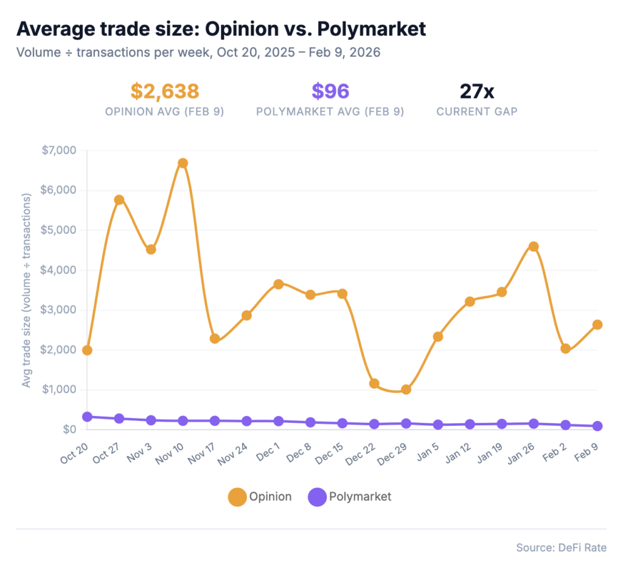
Task: Click the $2,638 Opinion average figure
Action: [x=164, y=92]
